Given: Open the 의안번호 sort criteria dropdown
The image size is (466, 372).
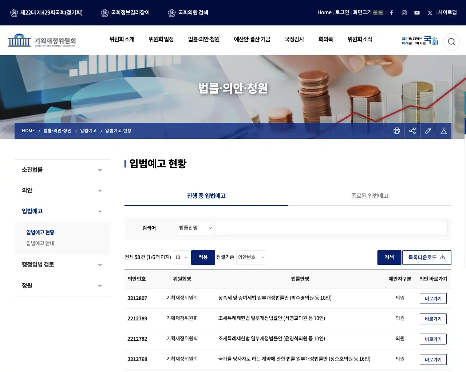Looking at the screenshot, I should [x=251, y=258].
